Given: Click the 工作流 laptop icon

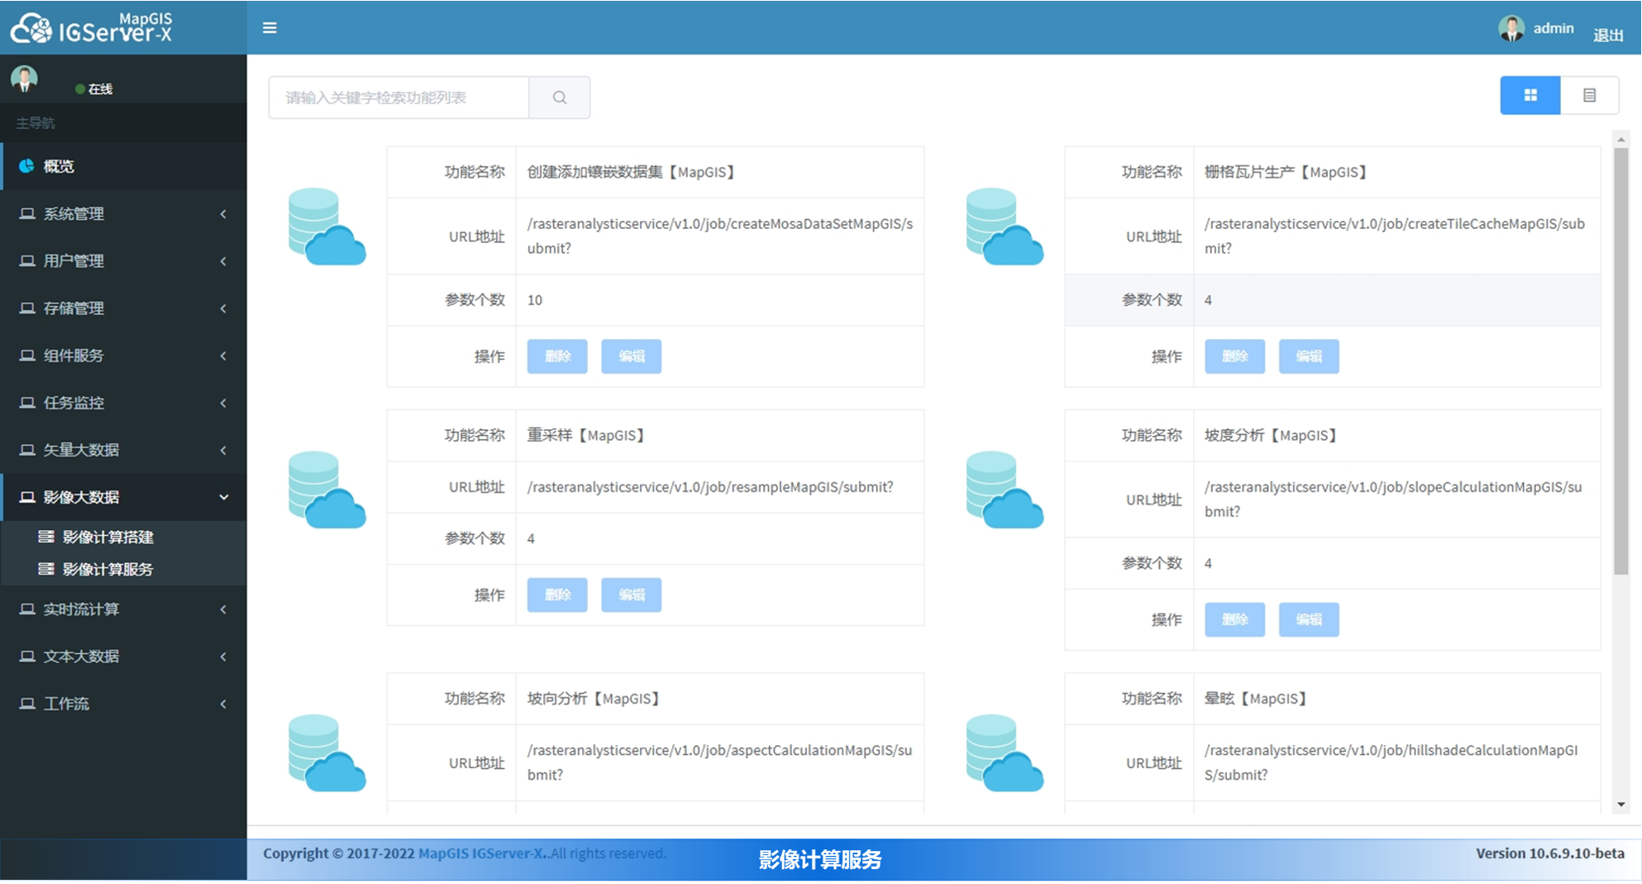Looking at the screenshot, I should (27, 703).
